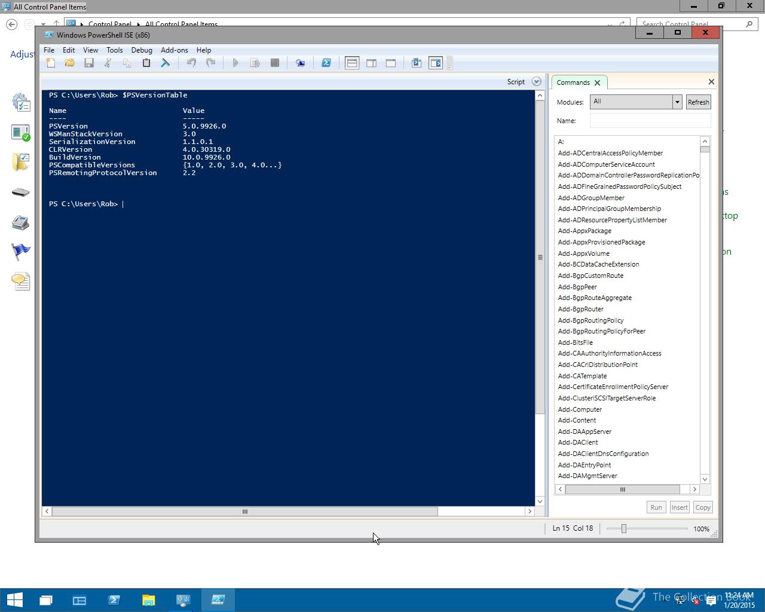Screen dimensions: 765x612
Task: Stop operation with the square icon
Action: [275, 63]
